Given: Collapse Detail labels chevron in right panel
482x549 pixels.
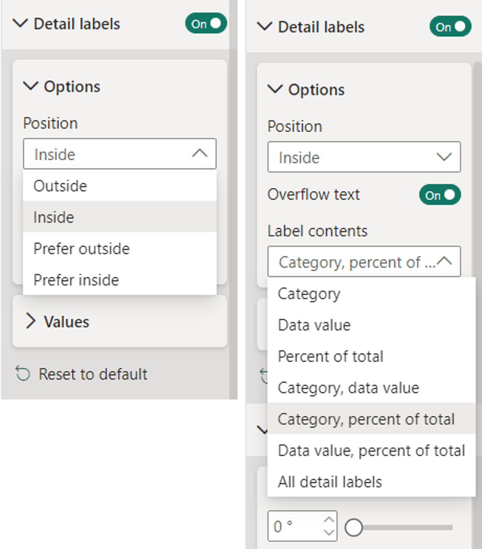Looking at the screenshot, I should tap(265, 27).
